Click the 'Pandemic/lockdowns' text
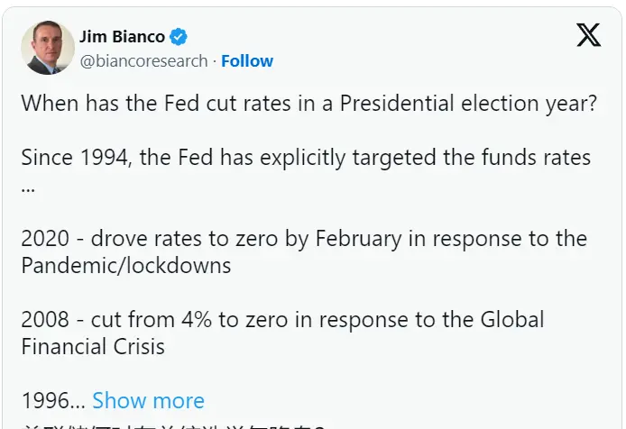 [x=125, y=266]
